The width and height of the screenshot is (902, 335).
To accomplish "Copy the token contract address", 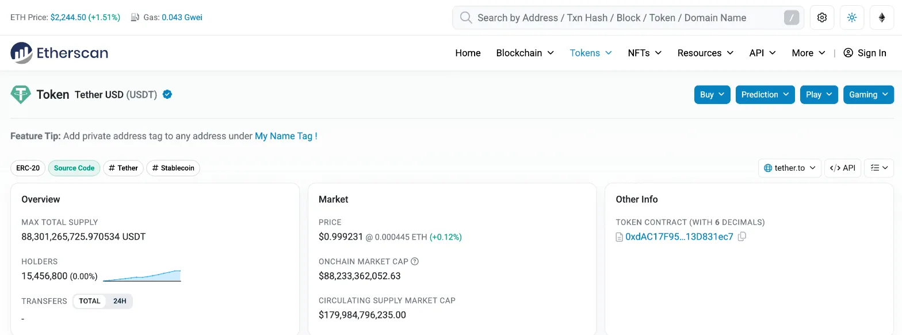I will [x=742, y=236].
